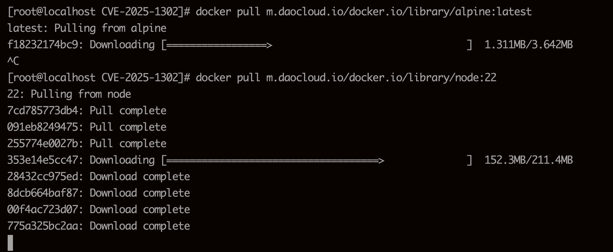Viewport: 613px width, 252px height.
Task: Select layer ID 00f4ac723d07
Action: coord(43,210)
